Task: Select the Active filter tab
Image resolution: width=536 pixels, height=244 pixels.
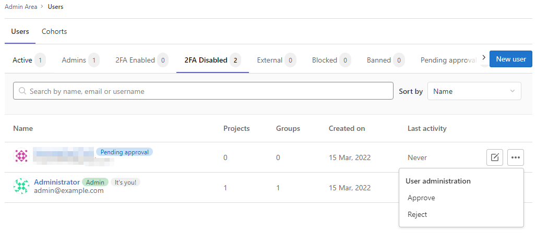Action: coord(29,60)
